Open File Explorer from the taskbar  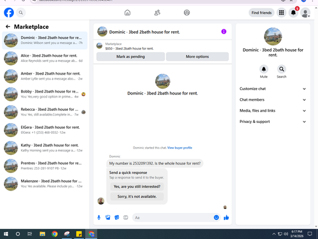[43, 234]
